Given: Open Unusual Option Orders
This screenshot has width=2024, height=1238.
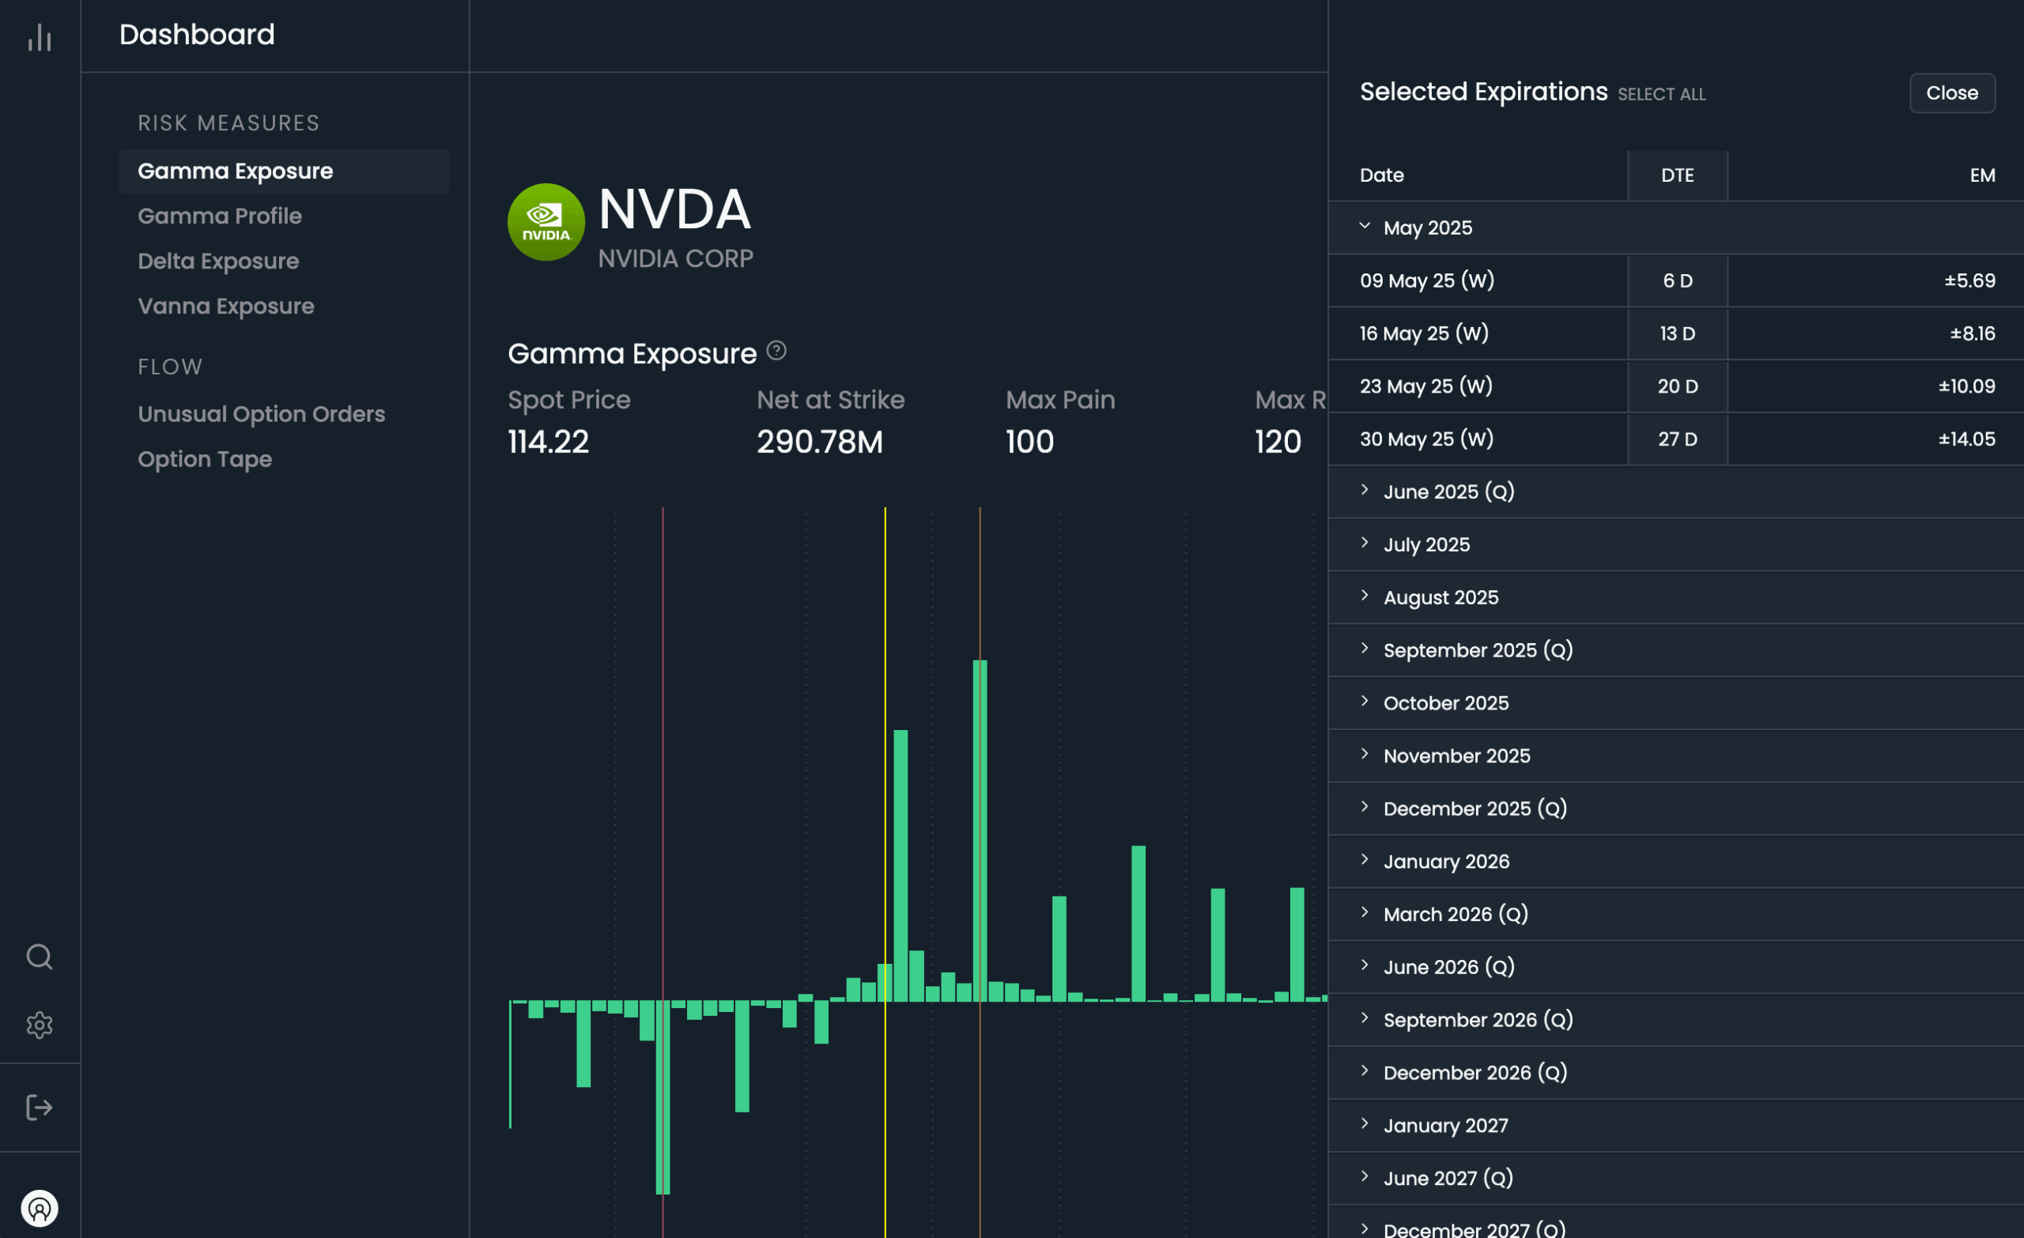Looking at the screenshot, I should pos(261,414).
